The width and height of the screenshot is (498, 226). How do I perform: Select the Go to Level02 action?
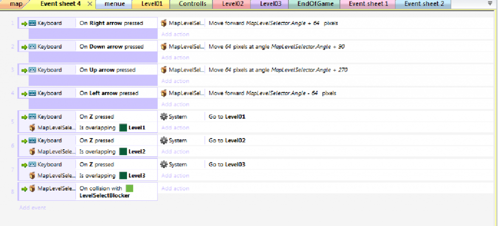click(x=227, y=140)
